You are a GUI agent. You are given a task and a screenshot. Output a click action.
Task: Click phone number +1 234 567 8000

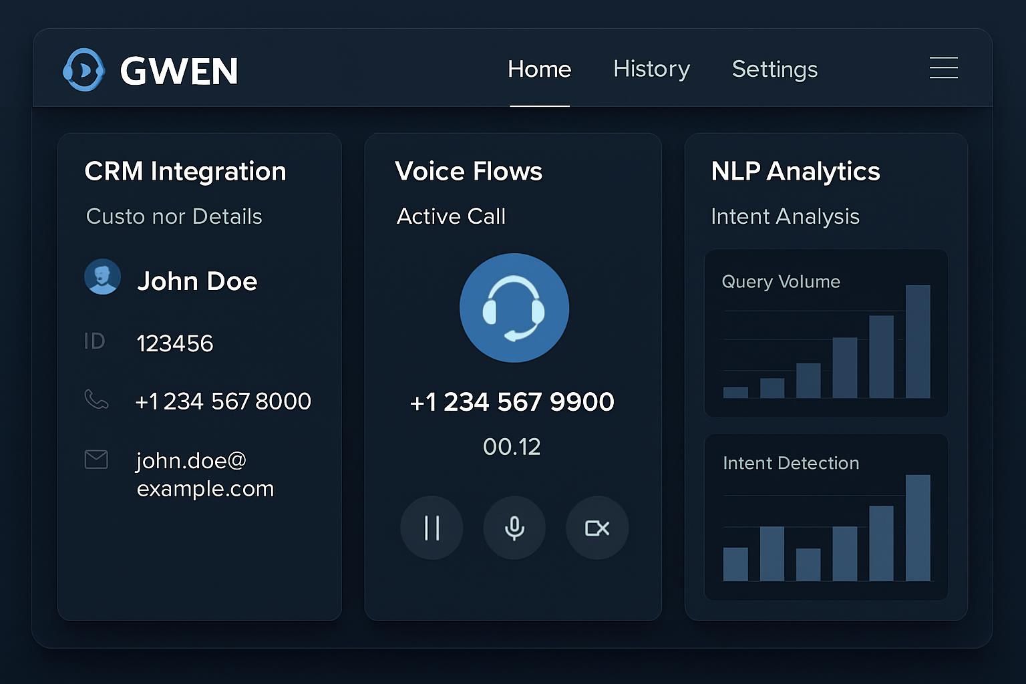[x=223, y=401]
